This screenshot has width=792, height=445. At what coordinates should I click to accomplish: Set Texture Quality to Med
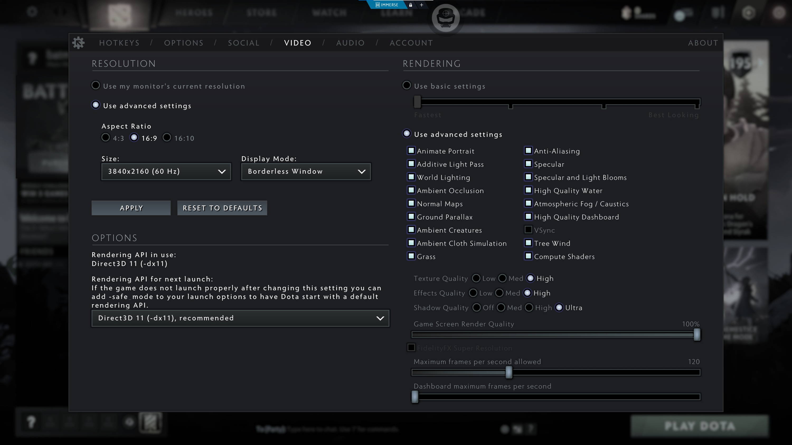pyautogui.click(x=502, y=278)
